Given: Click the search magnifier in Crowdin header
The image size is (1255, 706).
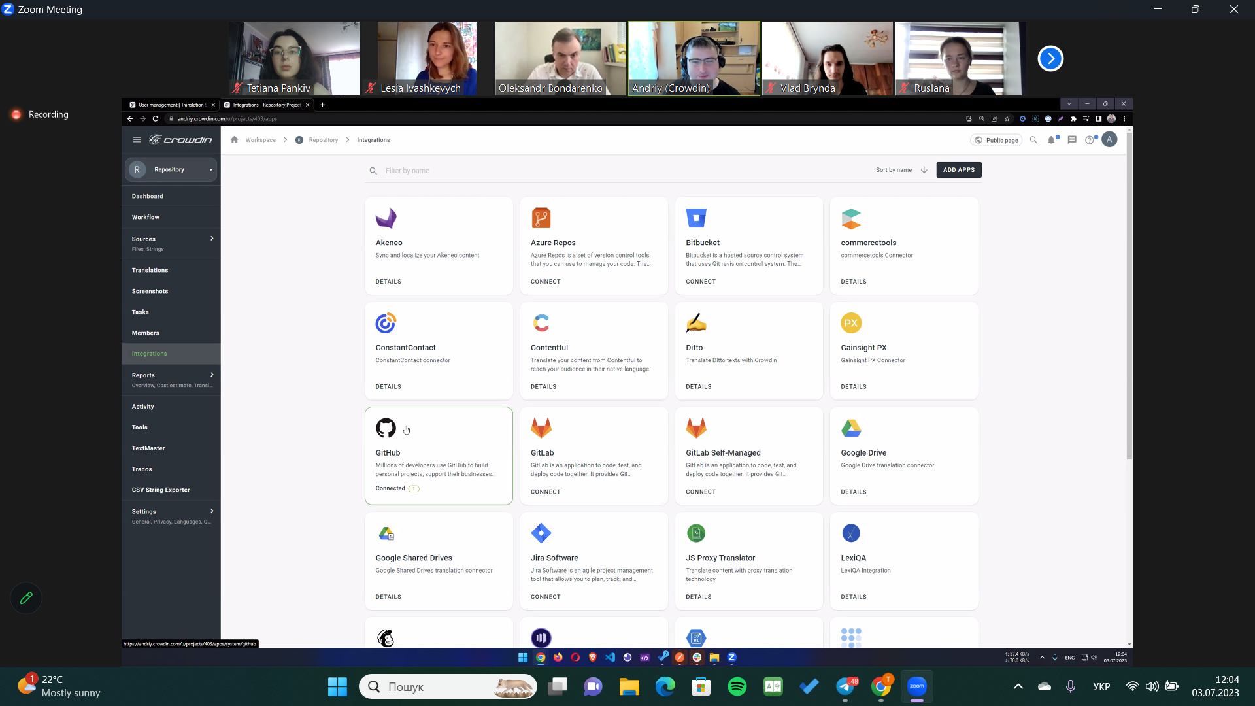Looking at the screenshot, I should click(x=1033, y=140).
